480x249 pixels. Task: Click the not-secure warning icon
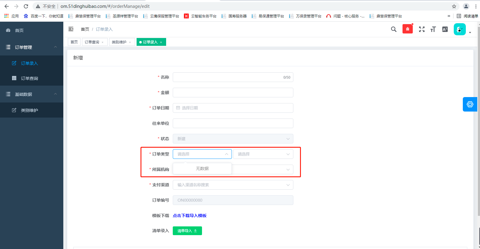click(38, 6)
